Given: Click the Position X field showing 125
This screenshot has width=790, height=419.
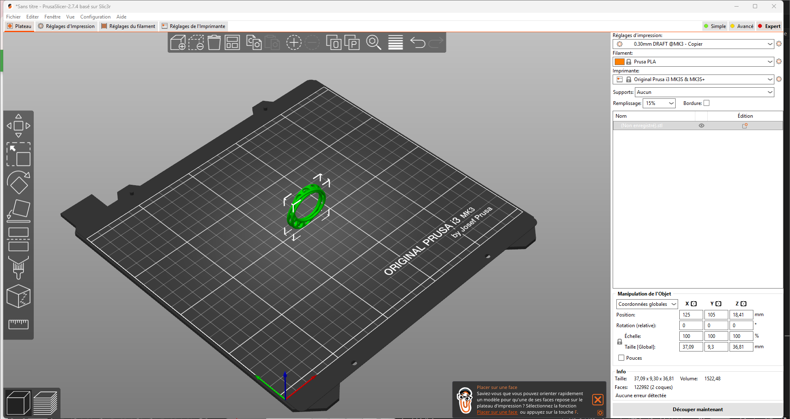Looking at the screenshot, I should 691,314.
